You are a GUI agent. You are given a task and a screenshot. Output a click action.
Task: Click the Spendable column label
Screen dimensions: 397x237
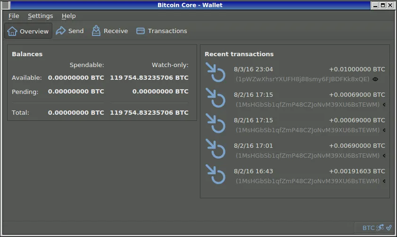pyautogui.click(x=87, y=65)
